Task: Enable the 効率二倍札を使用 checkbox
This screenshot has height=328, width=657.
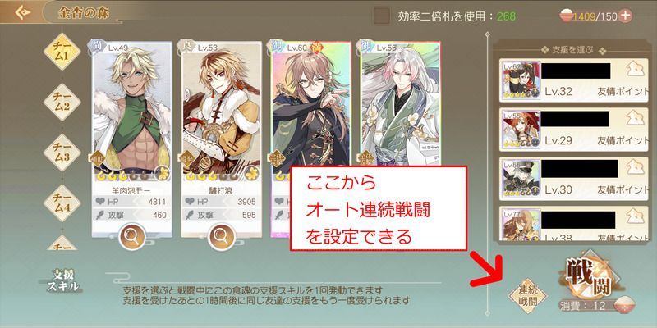Action: (x=381, y=16)
